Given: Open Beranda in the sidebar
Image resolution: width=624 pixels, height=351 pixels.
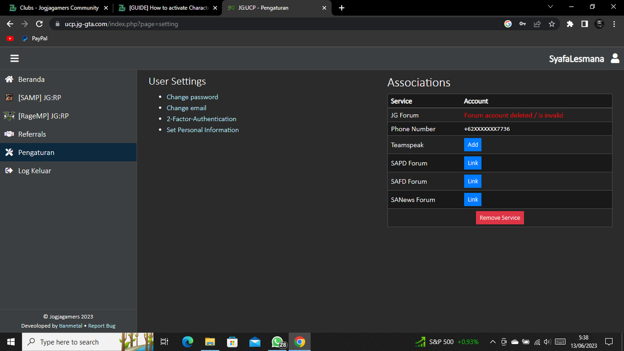Looking at the screenshot, I should click(x=68, y=79).
